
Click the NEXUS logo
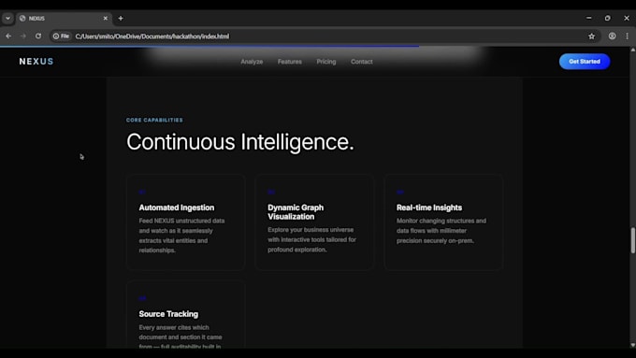point(36,61)
